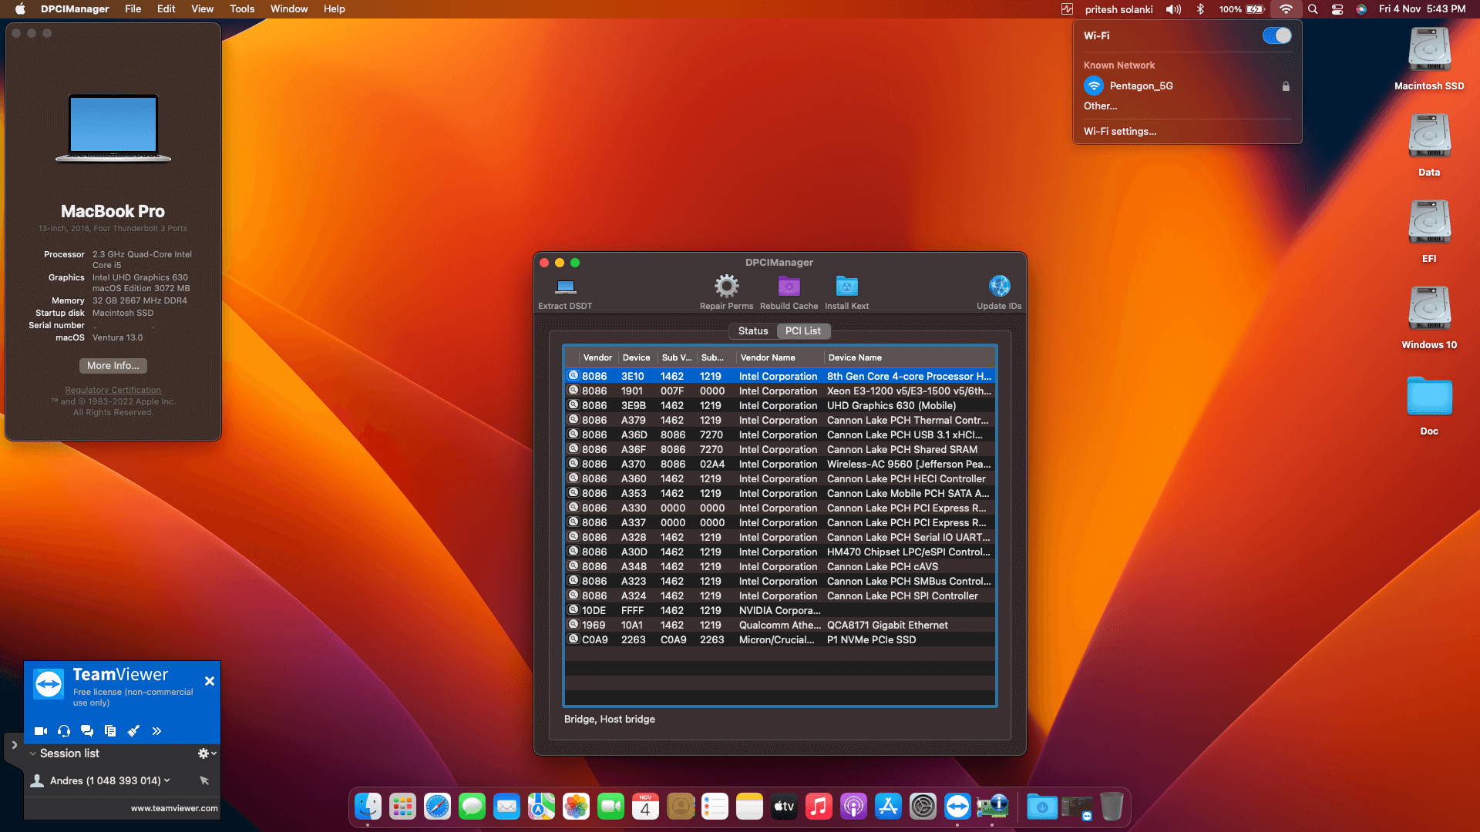Expand the Andres session dropdown
The image size is (1480, 832).
(166, 780)
